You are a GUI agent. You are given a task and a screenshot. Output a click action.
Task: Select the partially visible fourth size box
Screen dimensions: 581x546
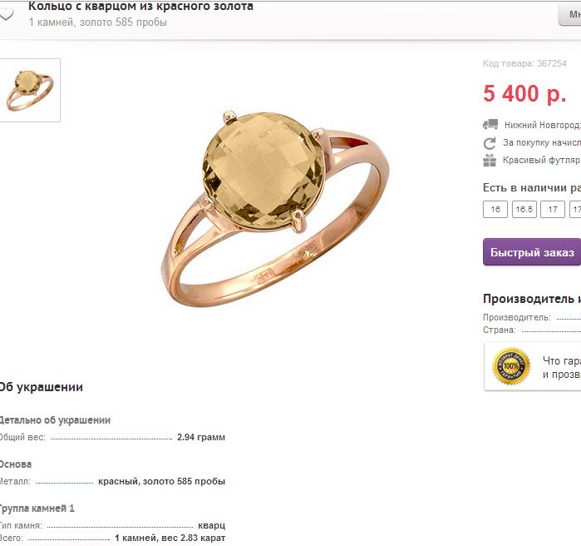pyautogui.click(x=575, y=209)
